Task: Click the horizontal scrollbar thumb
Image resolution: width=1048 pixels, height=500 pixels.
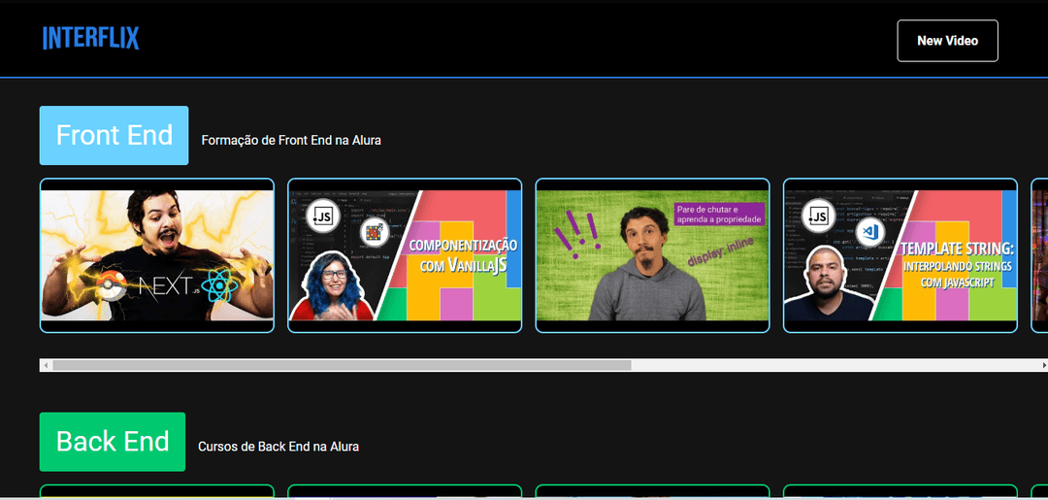Action: point(342,366)
